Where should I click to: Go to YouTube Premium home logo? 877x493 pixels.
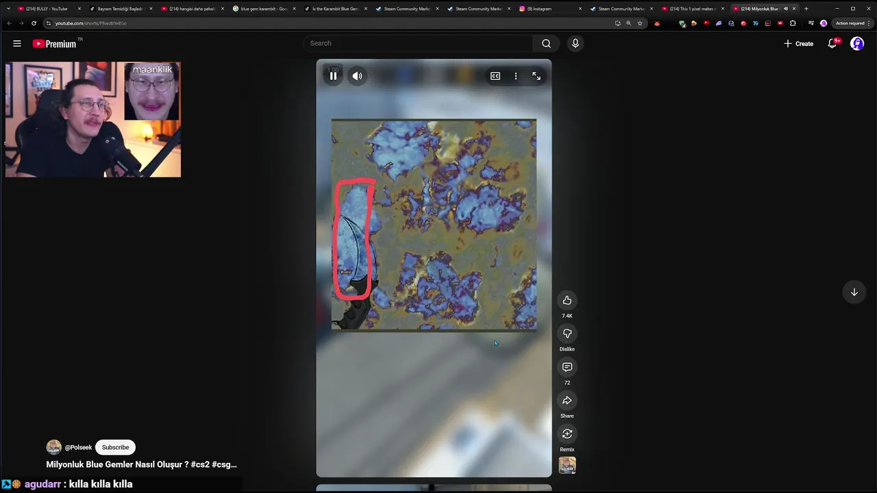pyautogui.click(x=56, y=43)
